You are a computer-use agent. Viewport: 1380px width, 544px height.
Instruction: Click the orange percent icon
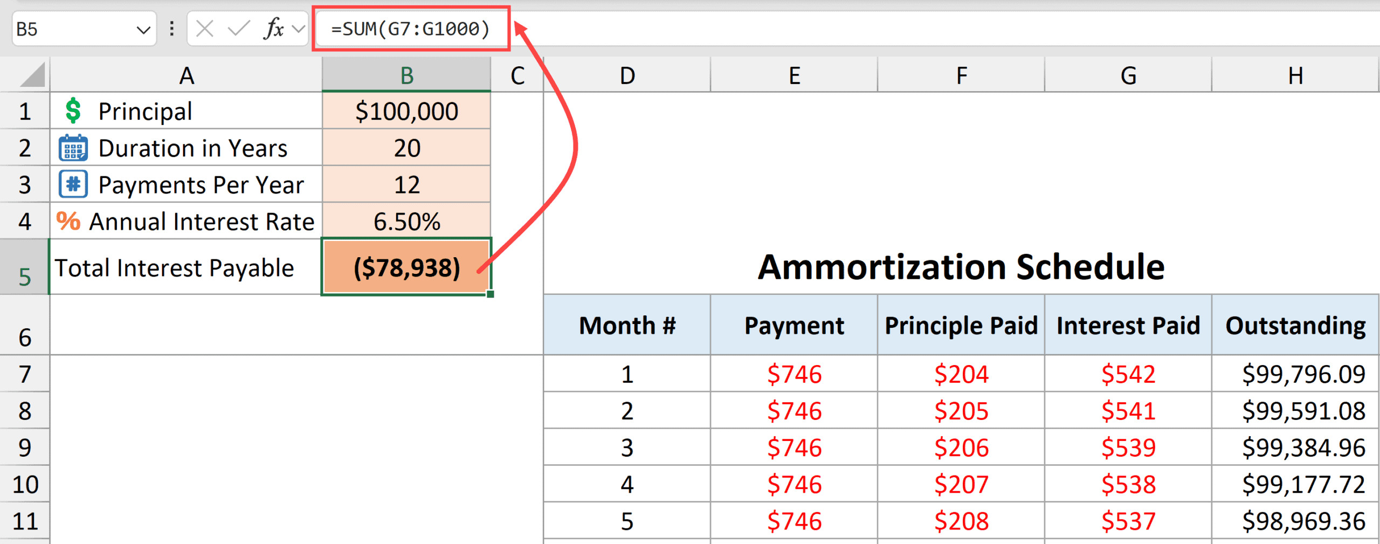68,221
